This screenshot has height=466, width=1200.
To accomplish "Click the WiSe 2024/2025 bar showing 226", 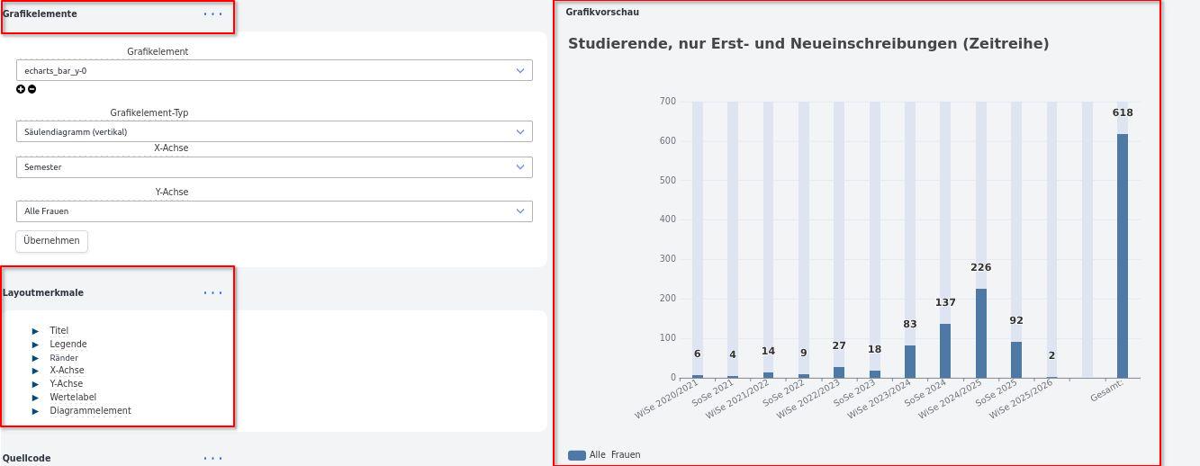I will 980,333.
